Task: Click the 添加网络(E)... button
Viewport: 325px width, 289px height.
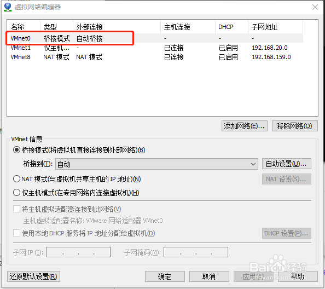Action: [245, 126]
